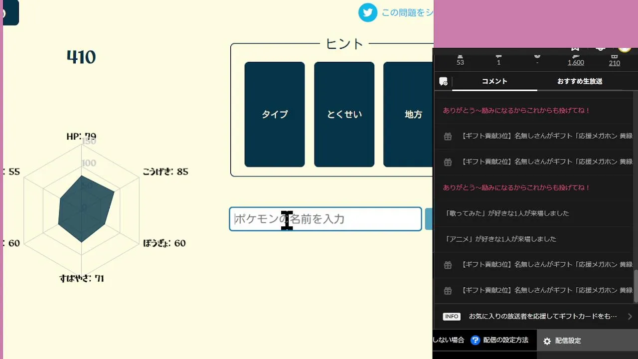This screenshot has width=638, height=359.
Task: Click the Twitter bird share icon
Action: [x=368, y=12]
